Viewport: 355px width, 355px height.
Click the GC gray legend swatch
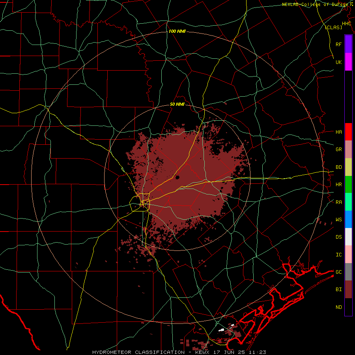click(x=348, y=272)
